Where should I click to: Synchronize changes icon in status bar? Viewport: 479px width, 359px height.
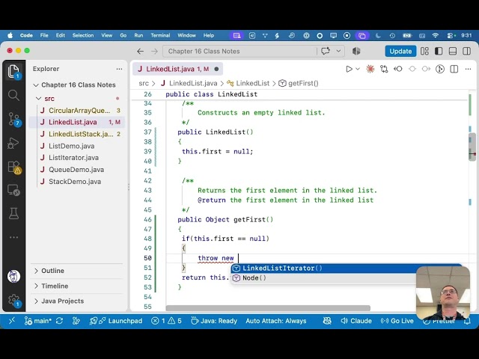coord(59,321)
